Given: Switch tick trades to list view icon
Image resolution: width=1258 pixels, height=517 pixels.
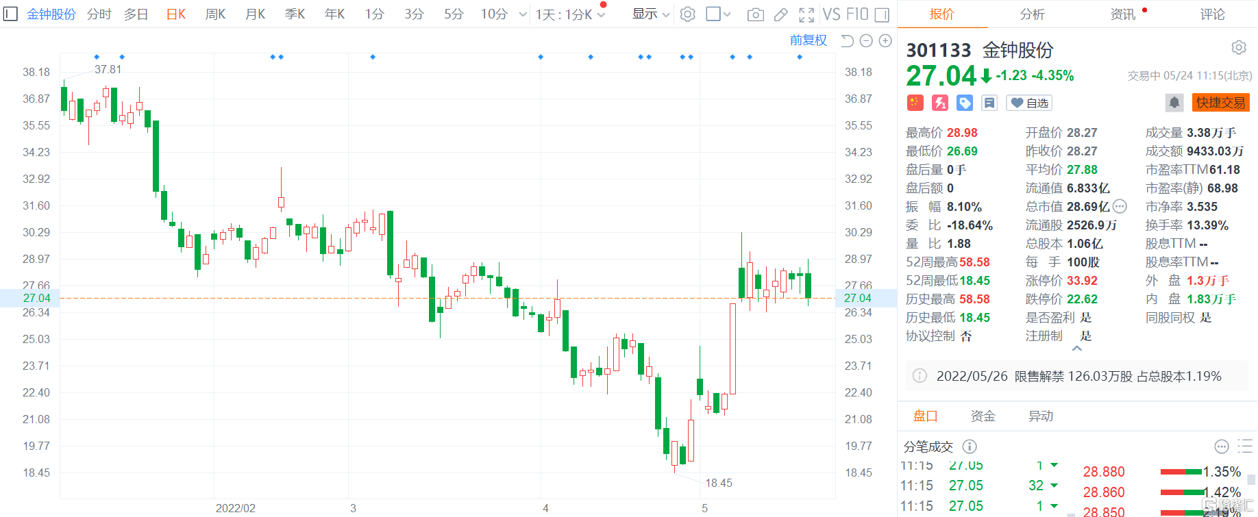Looking at the screenshot, I should click(x=1246, y=446).
